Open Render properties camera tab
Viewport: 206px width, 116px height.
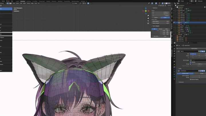point(174,49)
